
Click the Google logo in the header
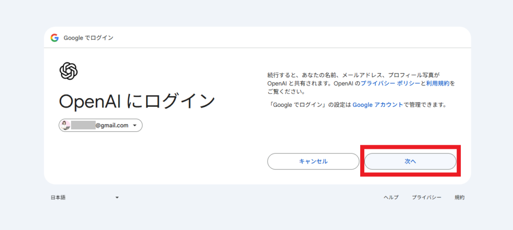[54, 38]
